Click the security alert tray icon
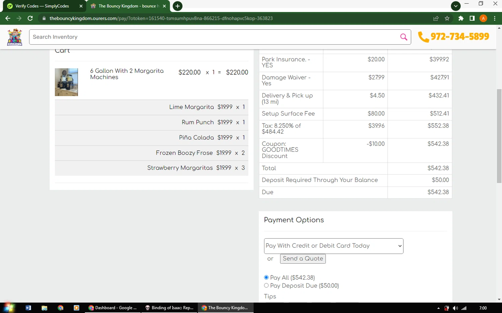Image resolution: width=502 pixels, height=313 pixels. [446, 308]
